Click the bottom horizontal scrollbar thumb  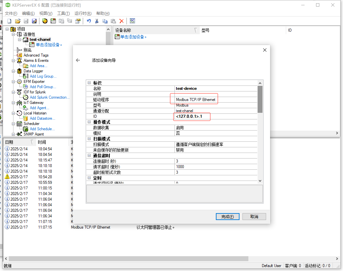(128, 259)
